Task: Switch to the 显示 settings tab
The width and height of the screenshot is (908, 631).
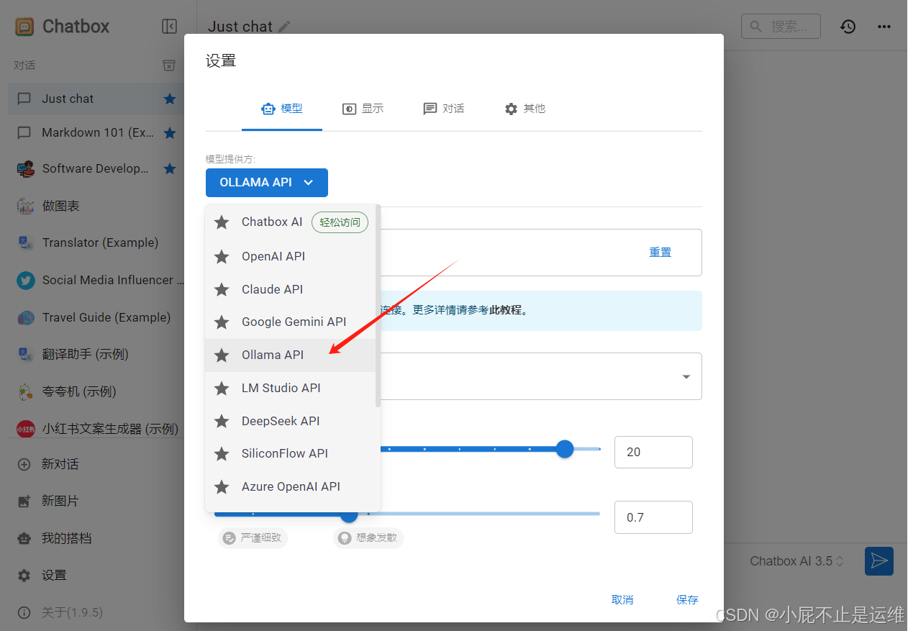Action: click(363, 109)
